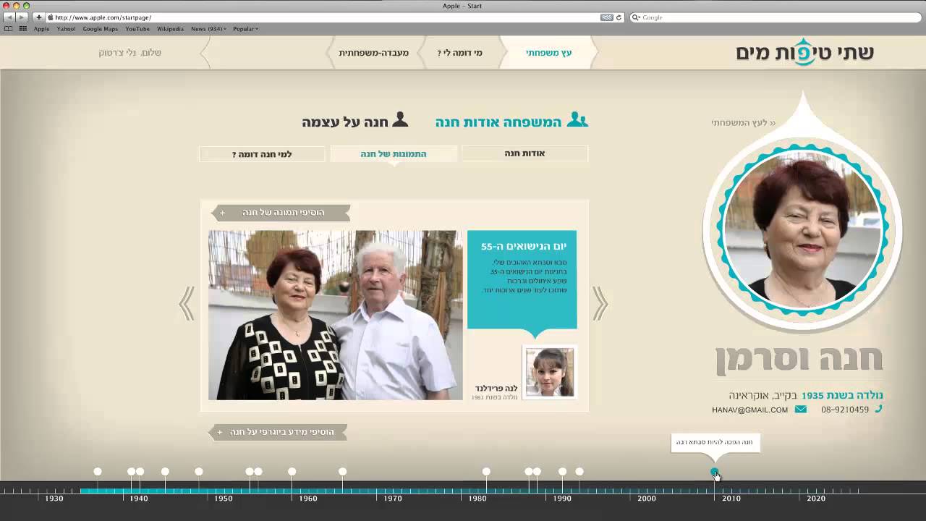926x521 pixels.
Task: Select the למי חנה דומה tab
Action: coord(262,154)
